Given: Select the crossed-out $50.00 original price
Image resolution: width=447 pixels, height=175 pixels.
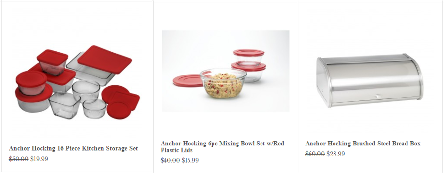Looking at the screenshot, I should pos(19,159).
